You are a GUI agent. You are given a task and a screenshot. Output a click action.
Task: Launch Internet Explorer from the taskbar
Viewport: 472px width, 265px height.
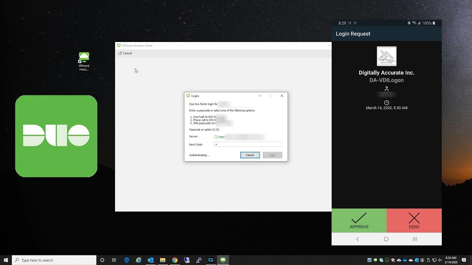point(139,260)
